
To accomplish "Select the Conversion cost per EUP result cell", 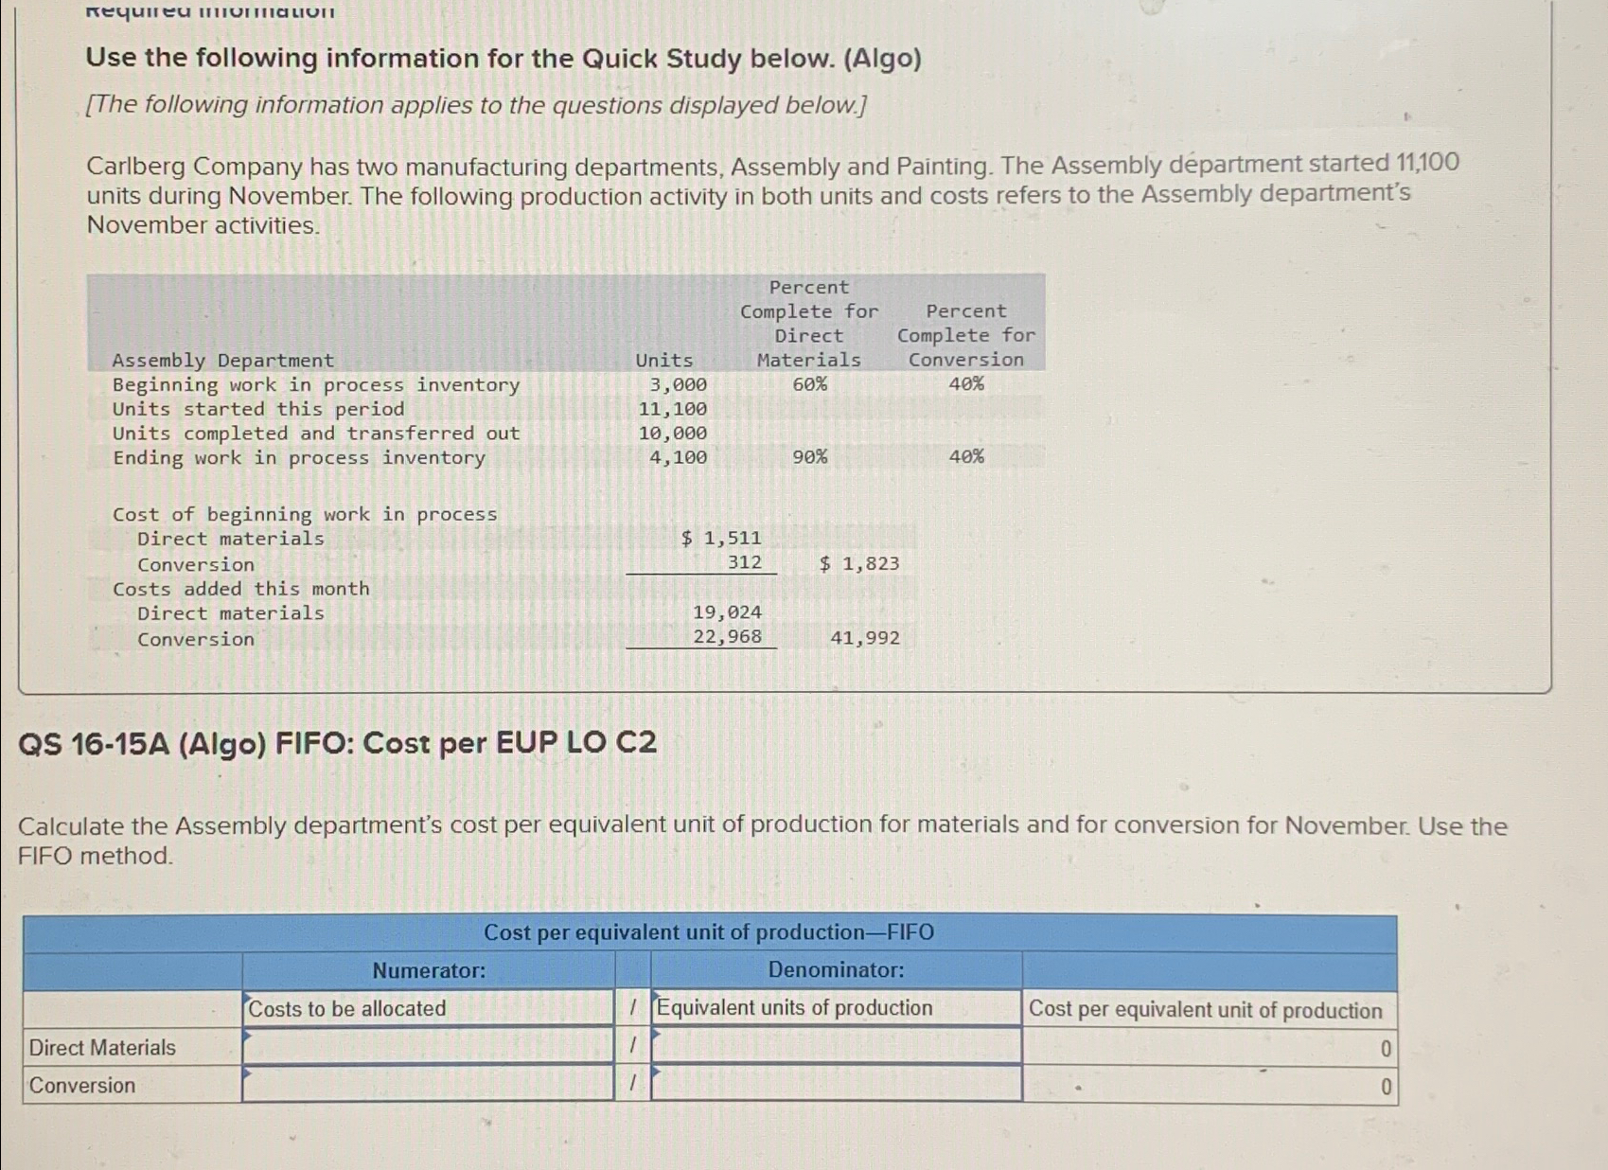I will pyautogui.click(x=1210, y=1086).
